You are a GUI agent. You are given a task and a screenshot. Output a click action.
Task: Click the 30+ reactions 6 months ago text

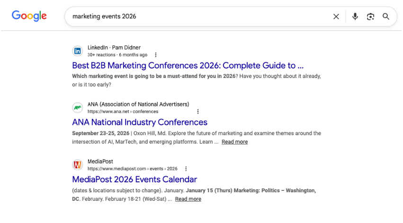pos(117,55)
